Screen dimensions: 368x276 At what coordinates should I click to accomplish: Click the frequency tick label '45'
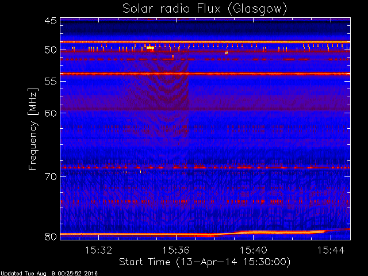pos(51,21)
